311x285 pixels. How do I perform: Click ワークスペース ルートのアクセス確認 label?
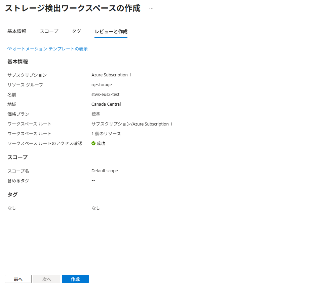pyautogui.click(x=45, y=143)
